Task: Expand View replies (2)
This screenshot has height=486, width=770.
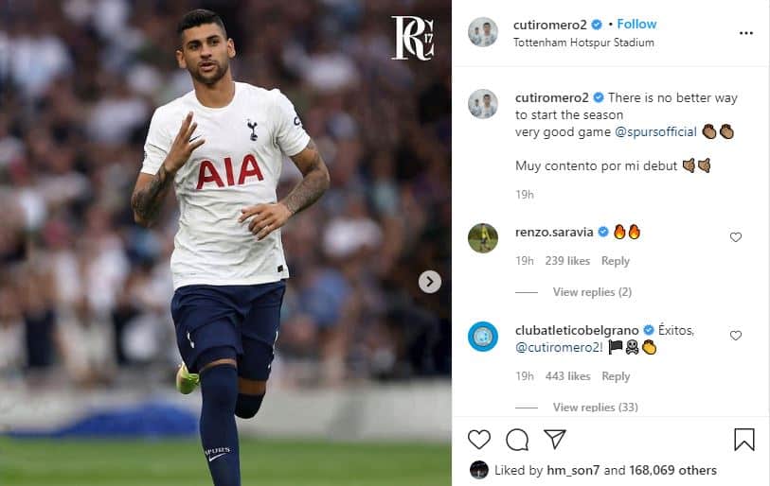Action: [x=592, y=292]
